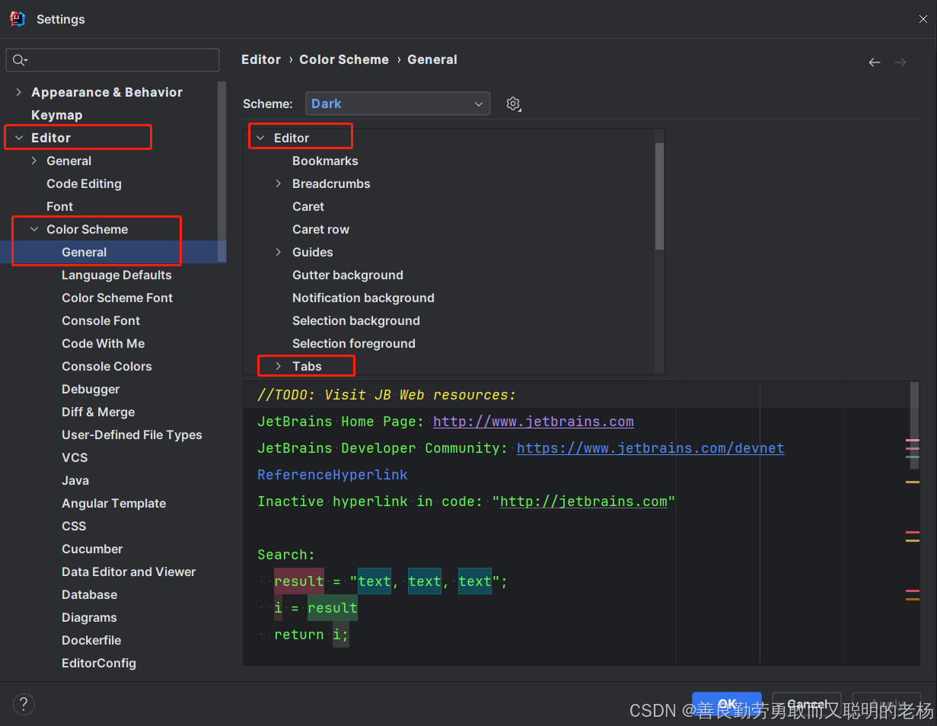Viewport: 937px width, 726px height.
Task: Open Code Editing settings
Action: (84, 183)
